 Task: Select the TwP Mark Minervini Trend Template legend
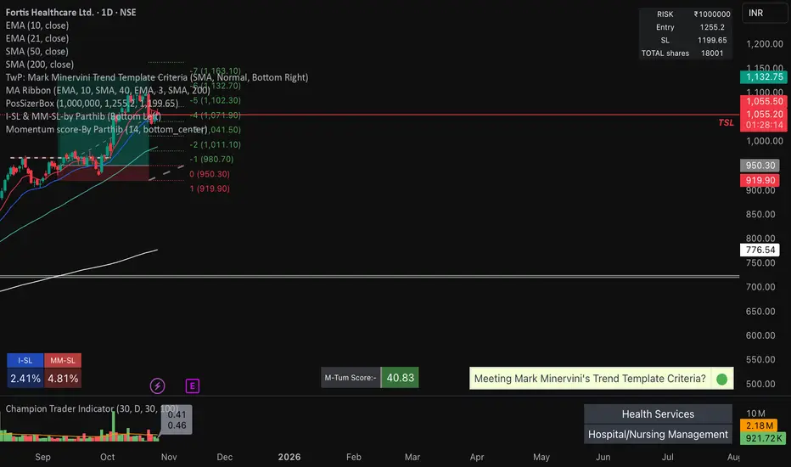point(157,77)
